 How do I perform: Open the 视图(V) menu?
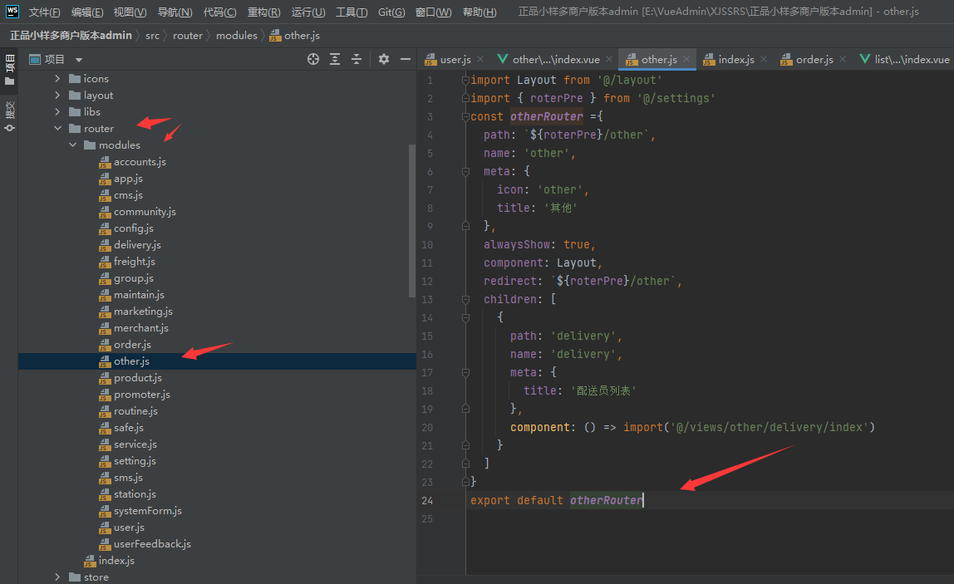(x=130, y=12)
